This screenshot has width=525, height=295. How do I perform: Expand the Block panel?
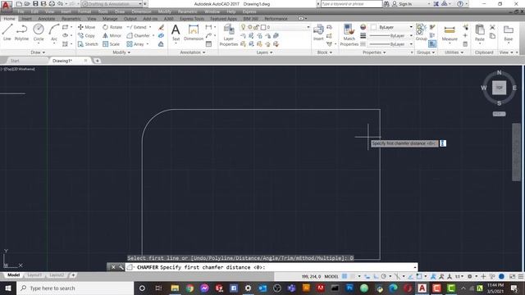(325, 52)
